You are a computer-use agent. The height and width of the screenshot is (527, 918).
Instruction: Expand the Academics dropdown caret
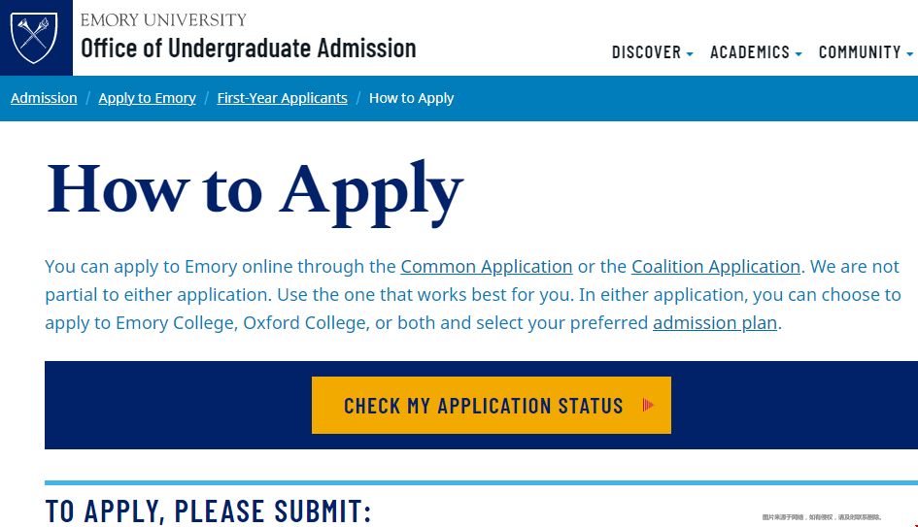click(799, 53)
